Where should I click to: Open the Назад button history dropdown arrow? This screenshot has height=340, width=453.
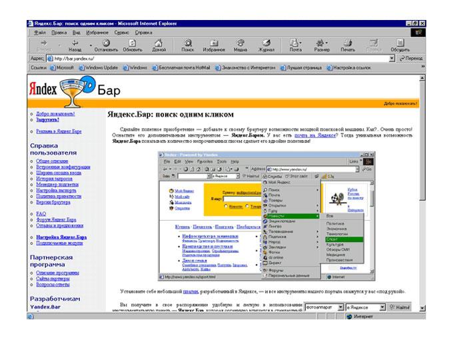[91, 45]
